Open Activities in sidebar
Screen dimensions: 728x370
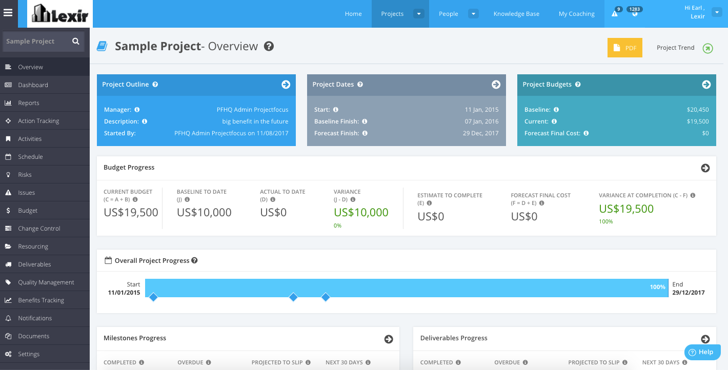[x=45, y=139]
